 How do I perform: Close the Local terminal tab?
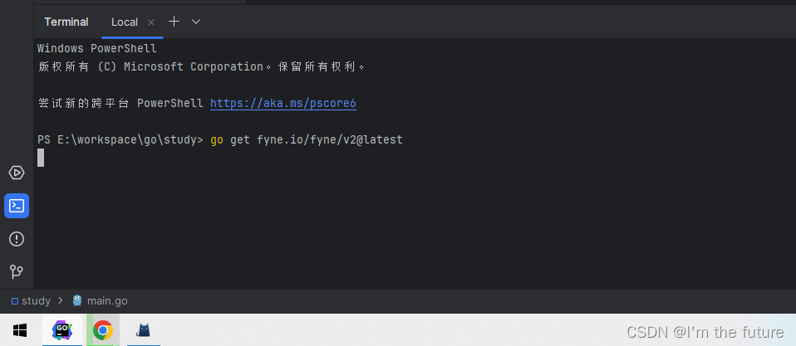pyautogui.click(x=150, y=22)
